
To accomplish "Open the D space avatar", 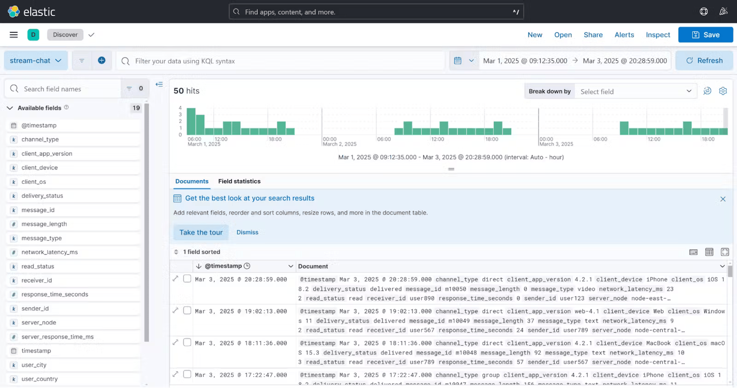I will (x=33, y=34).
